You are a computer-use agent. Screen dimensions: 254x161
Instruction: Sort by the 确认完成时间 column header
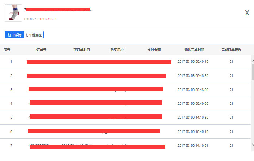point(194,50)
